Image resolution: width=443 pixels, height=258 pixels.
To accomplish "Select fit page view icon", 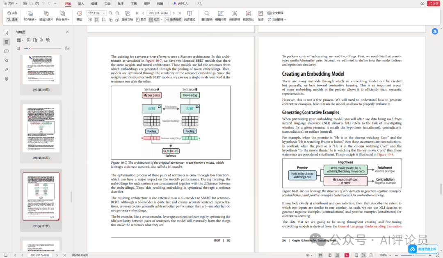I will pos(97,20).
